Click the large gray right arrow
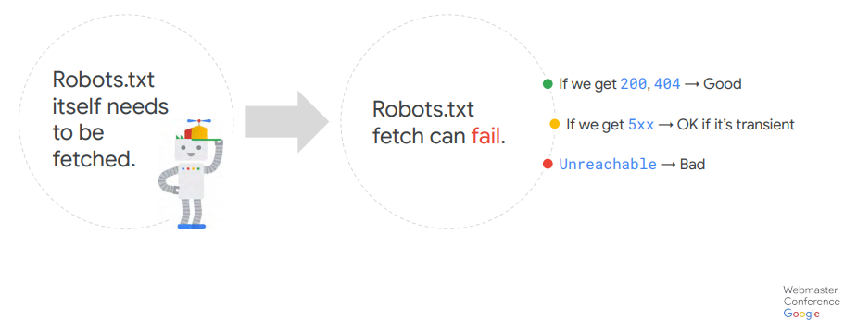Image resolution: width=857 pixels, height=333 pixels. [287, 122]
